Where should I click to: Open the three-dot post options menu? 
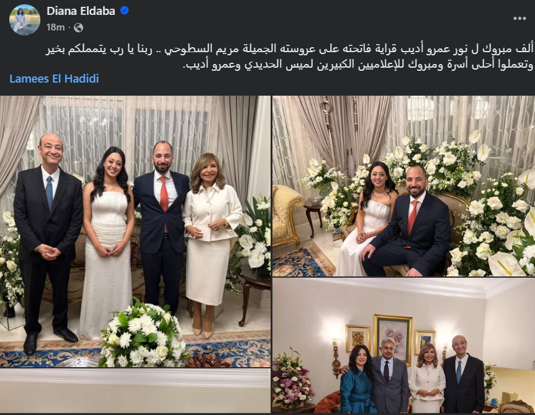[x=519, y=18]
